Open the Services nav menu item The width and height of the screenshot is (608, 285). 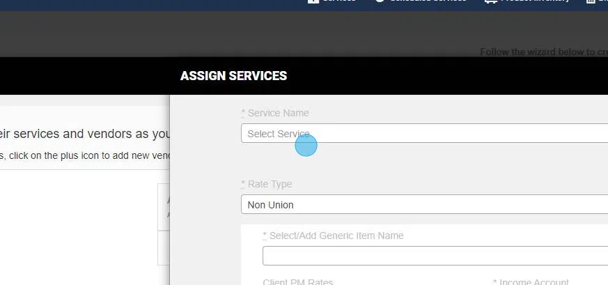[339, 1]
